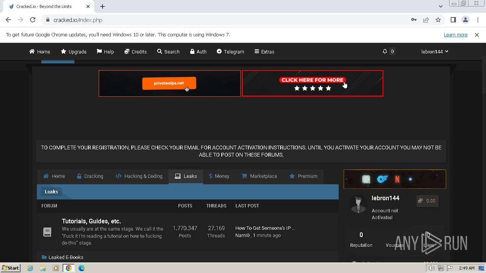Click the share page icon
The height and width of the screenshot is (273, 486).
[x=426, y=20]
